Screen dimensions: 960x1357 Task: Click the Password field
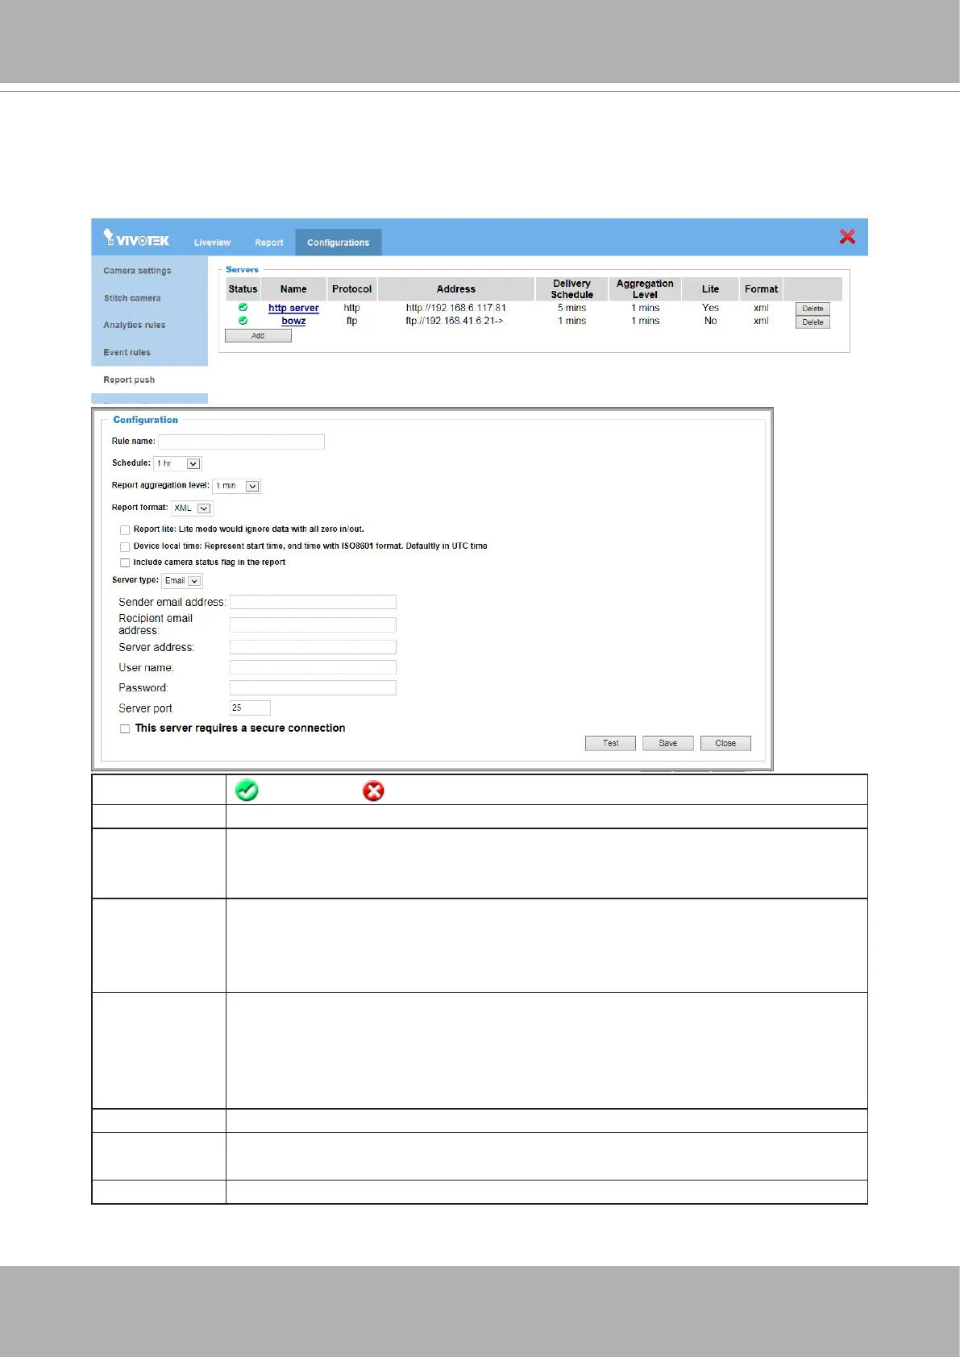313,687
